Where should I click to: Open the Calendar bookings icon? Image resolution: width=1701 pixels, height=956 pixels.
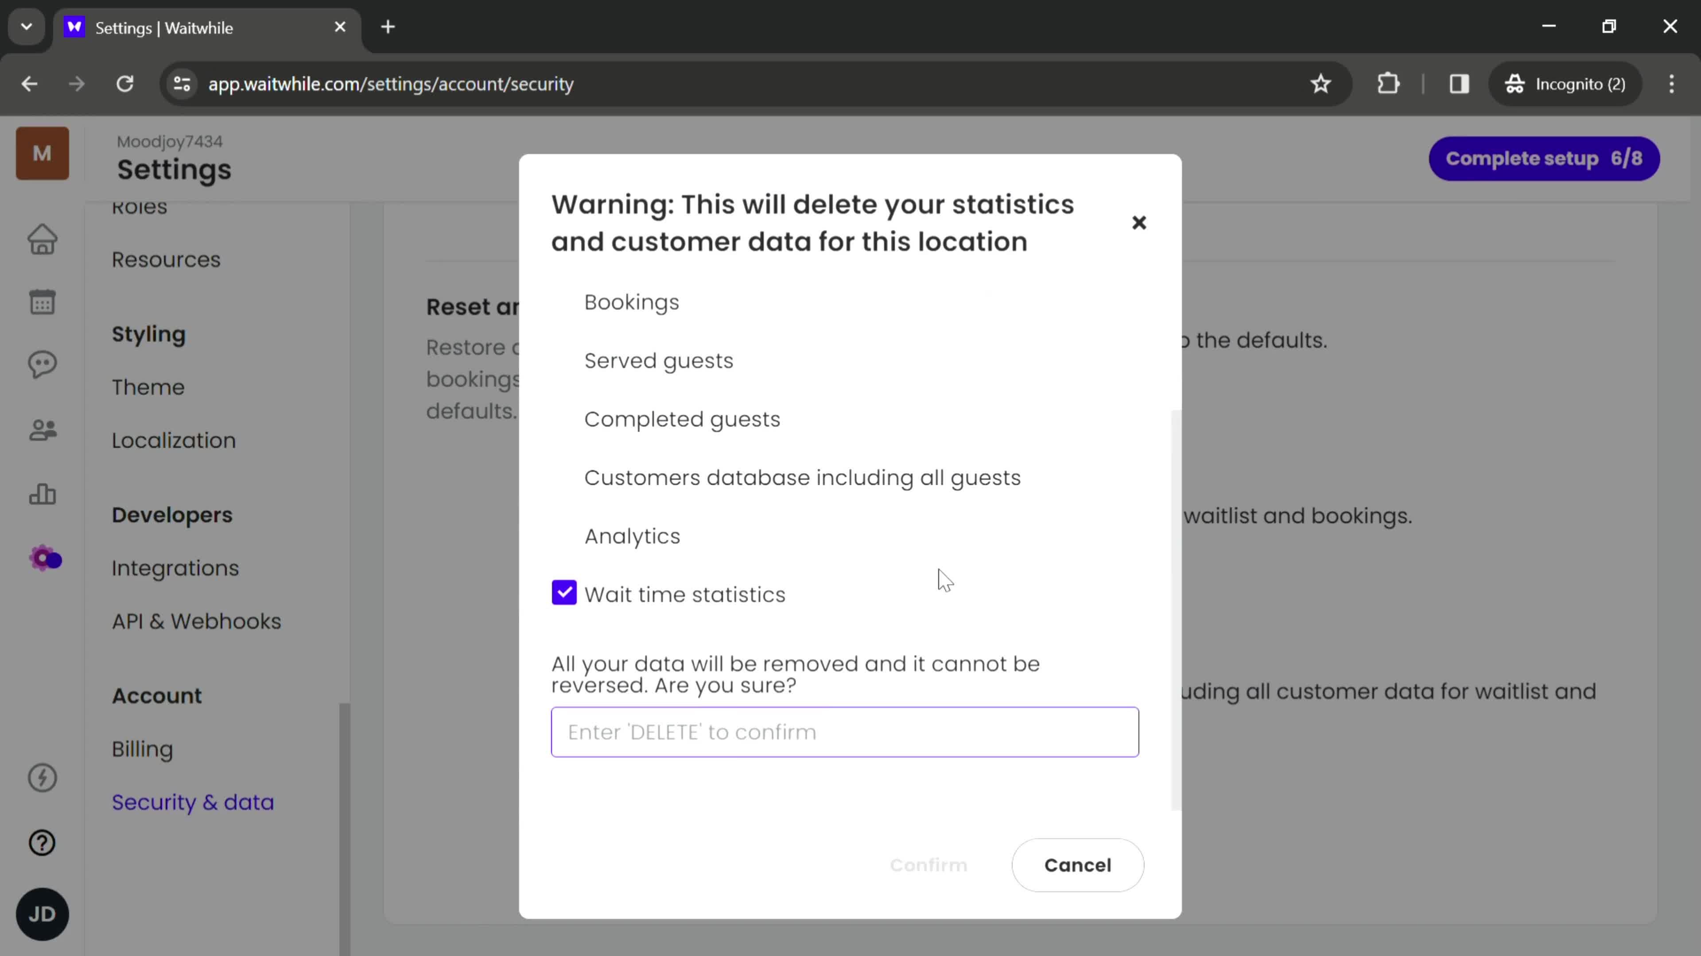[42, 302]
